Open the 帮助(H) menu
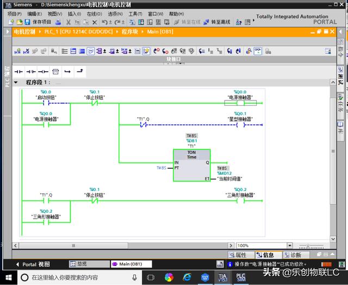 (176, 14)
